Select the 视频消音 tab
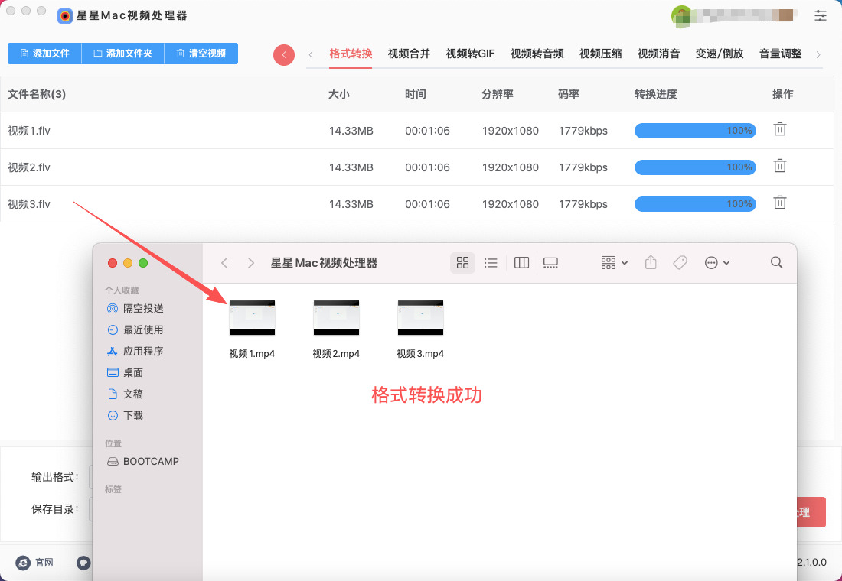Screen dimensions: 842x581 (x=659, y=54)
